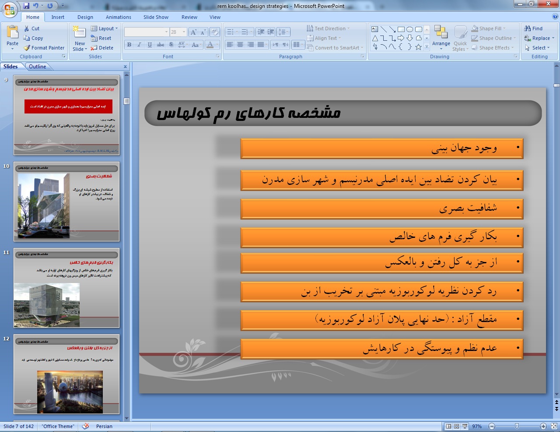
Task: Expand the Layout dropdown
Action: [105, 28]
